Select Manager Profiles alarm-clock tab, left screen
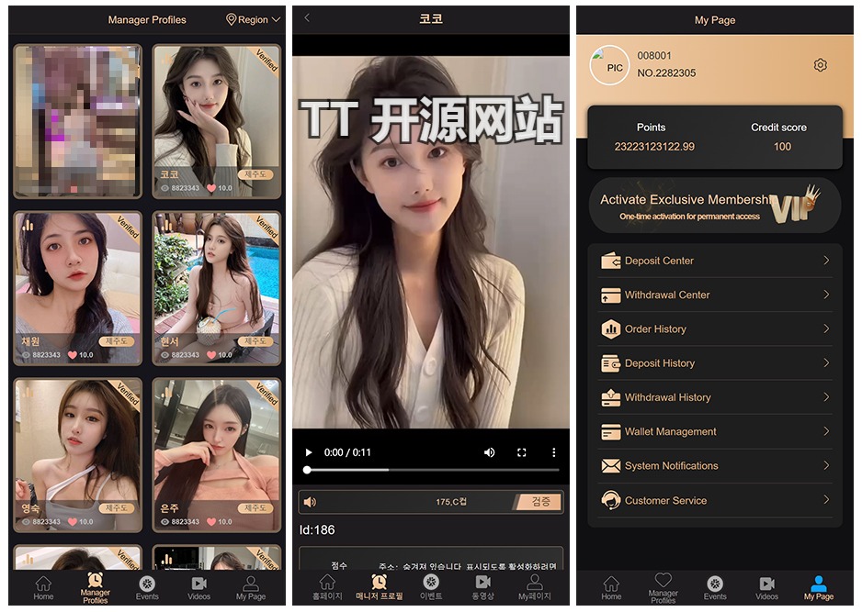This screenshot has width=862, height=612. click(95, 588)
